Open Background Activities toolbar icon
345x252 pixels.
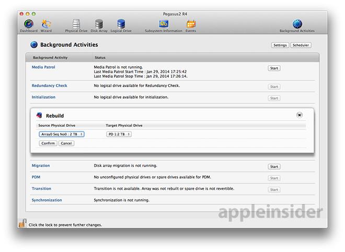coord(297,26)
